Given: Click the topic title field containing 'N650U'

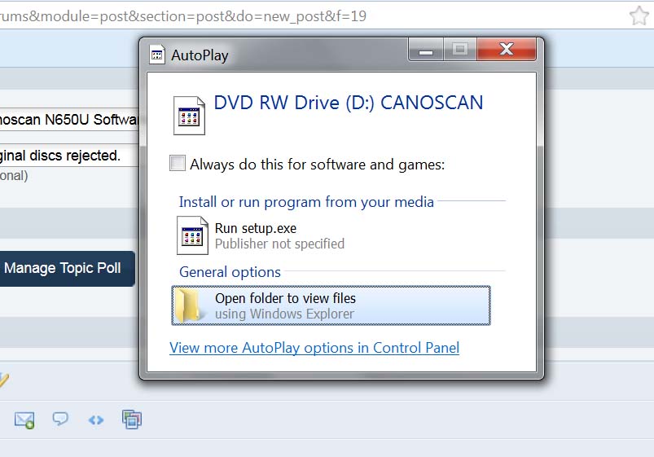Looking at the screenshot, I should pos(69,120).
